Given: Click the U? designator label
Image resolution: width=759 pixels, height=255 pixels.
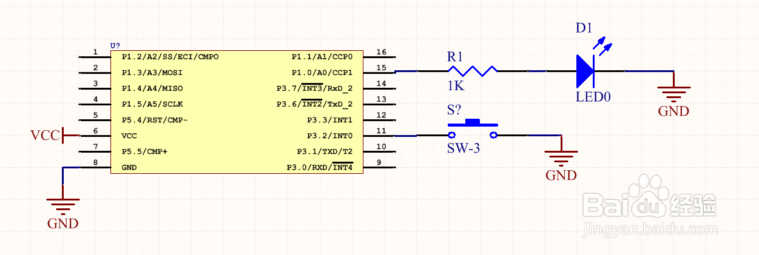Looking at the screenshot, I should click(x=115, y=46).
